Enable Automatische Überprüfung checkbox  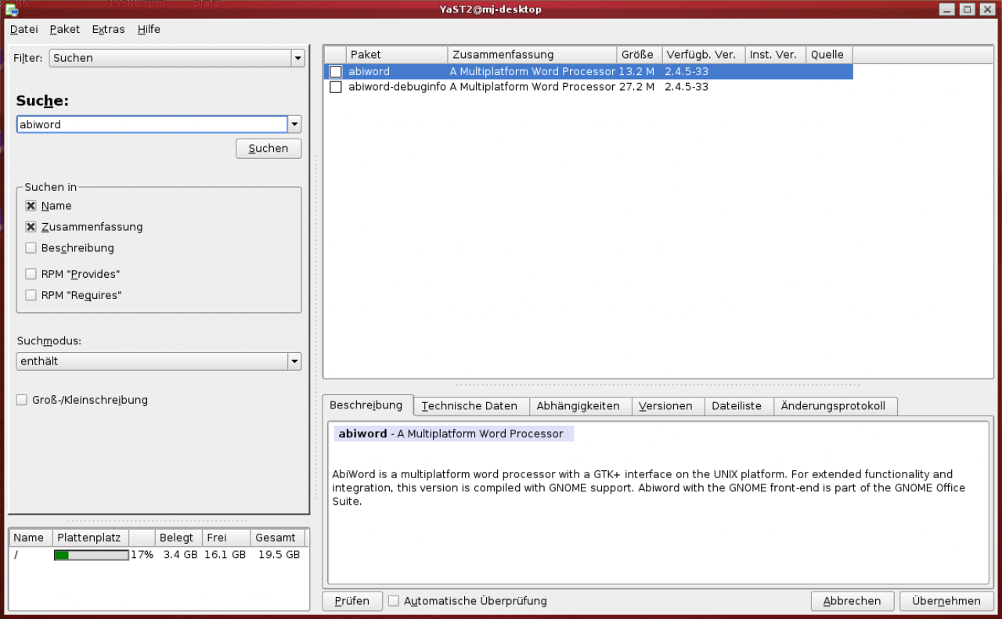(x=394, y=601)
